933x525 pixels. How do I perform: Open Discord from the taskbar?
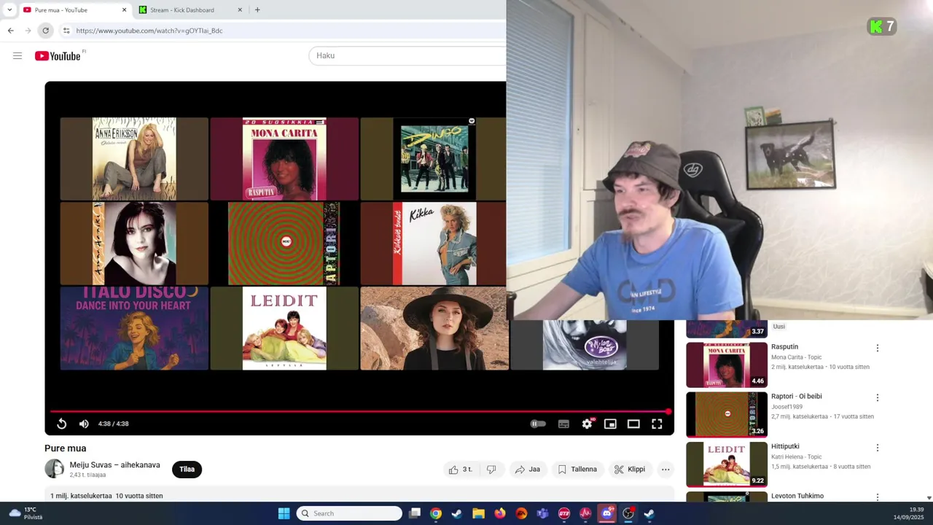pyautogui.click(x=606, y=513)
